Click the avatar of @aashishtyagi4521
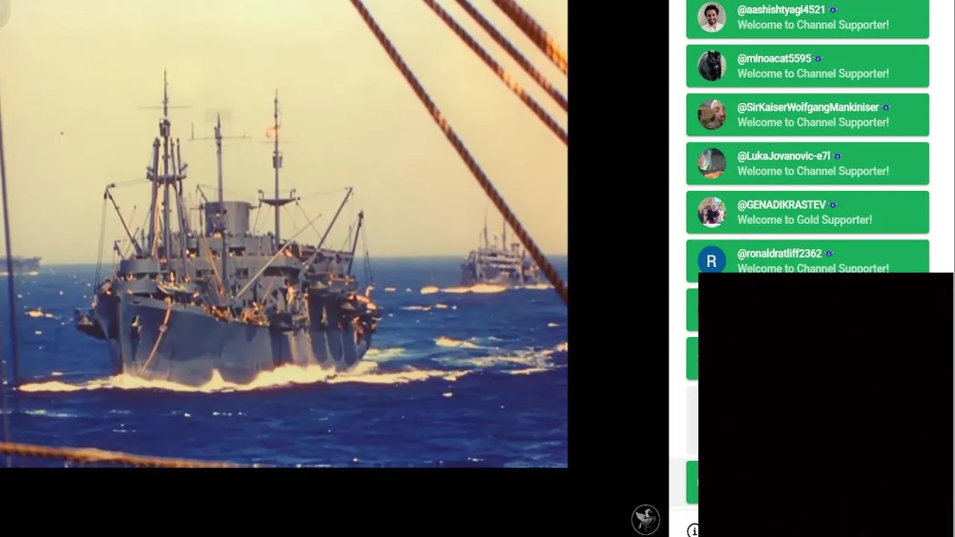955x537 pixels. 712,17
